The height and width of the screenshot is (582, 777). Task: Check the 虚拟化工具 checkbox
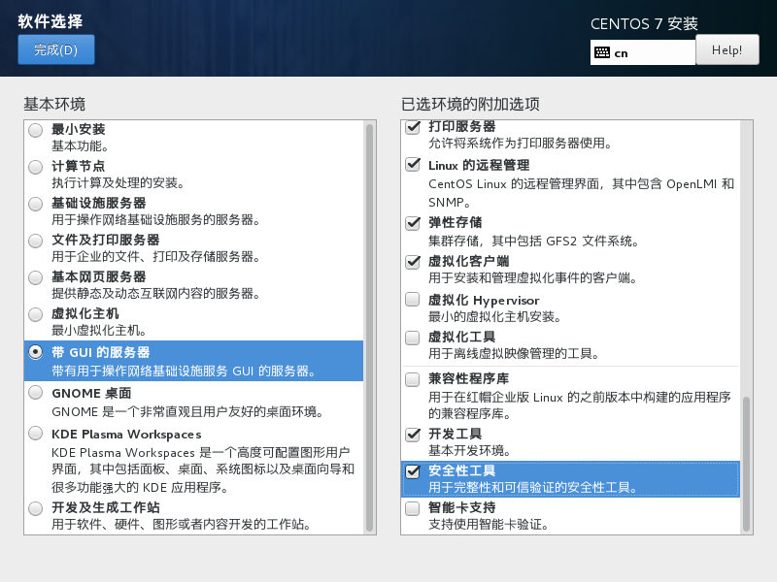click(412, 338)
